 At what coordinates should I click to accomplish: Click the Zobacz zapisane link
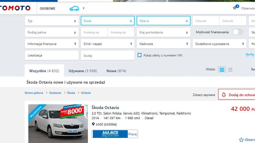pyautogui.click(x=204, y=95)
